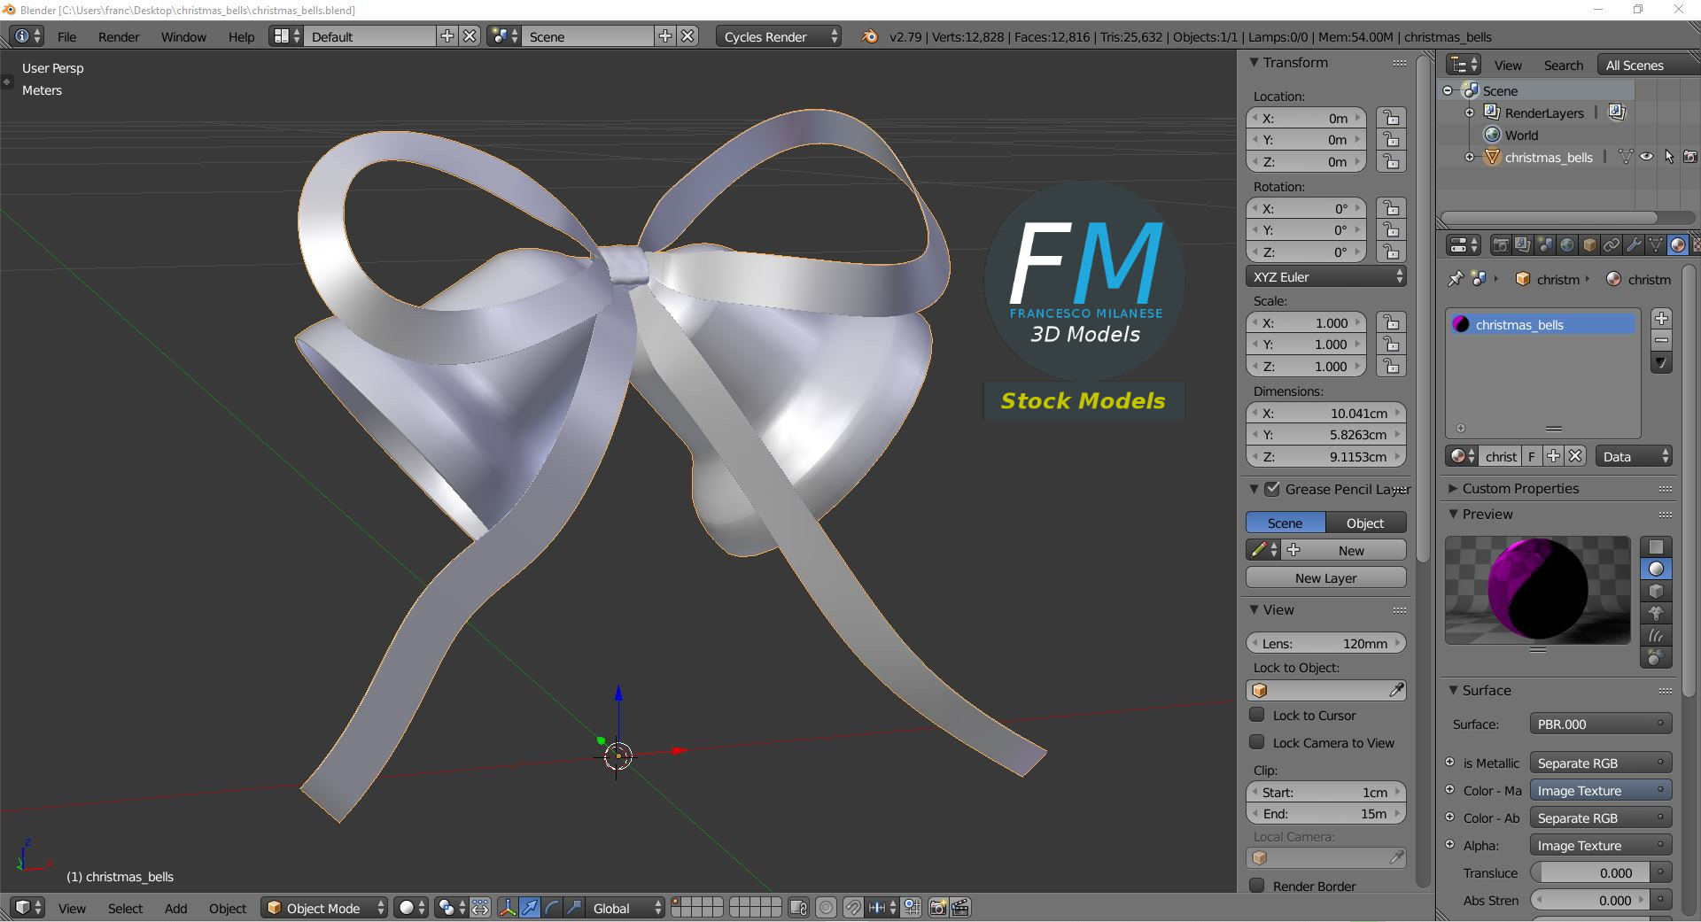Open the Surface shader PBR.000 dropdown
The height and width of the screenshot is (922, 1701).
1601,724
